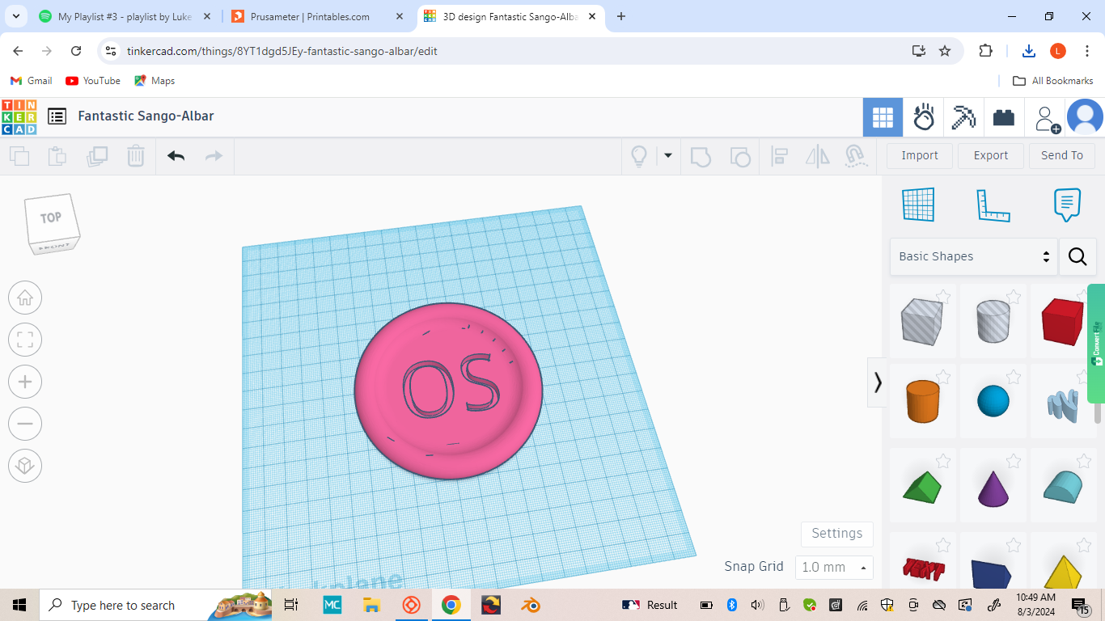Viewport: 1105px width, 621px height.
Task: Open the Sim Lab apple icon
Action: tap(923, 117)
